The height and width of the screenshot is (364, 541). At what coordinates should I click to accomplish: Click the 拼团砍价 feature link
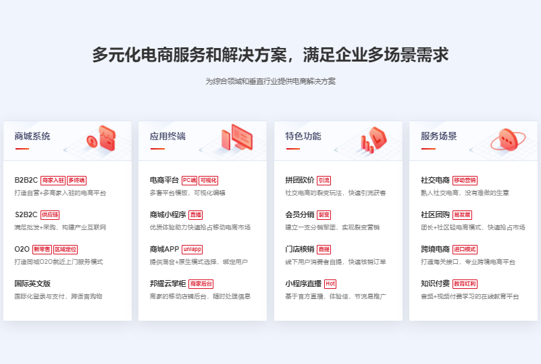tap(299, 181)
